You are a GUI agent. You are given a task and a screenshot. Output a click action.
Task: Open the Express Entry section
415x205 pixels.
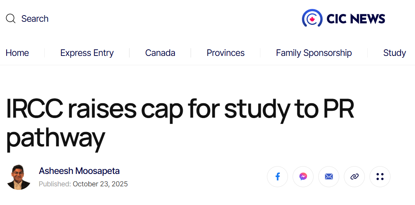[87, 53]
